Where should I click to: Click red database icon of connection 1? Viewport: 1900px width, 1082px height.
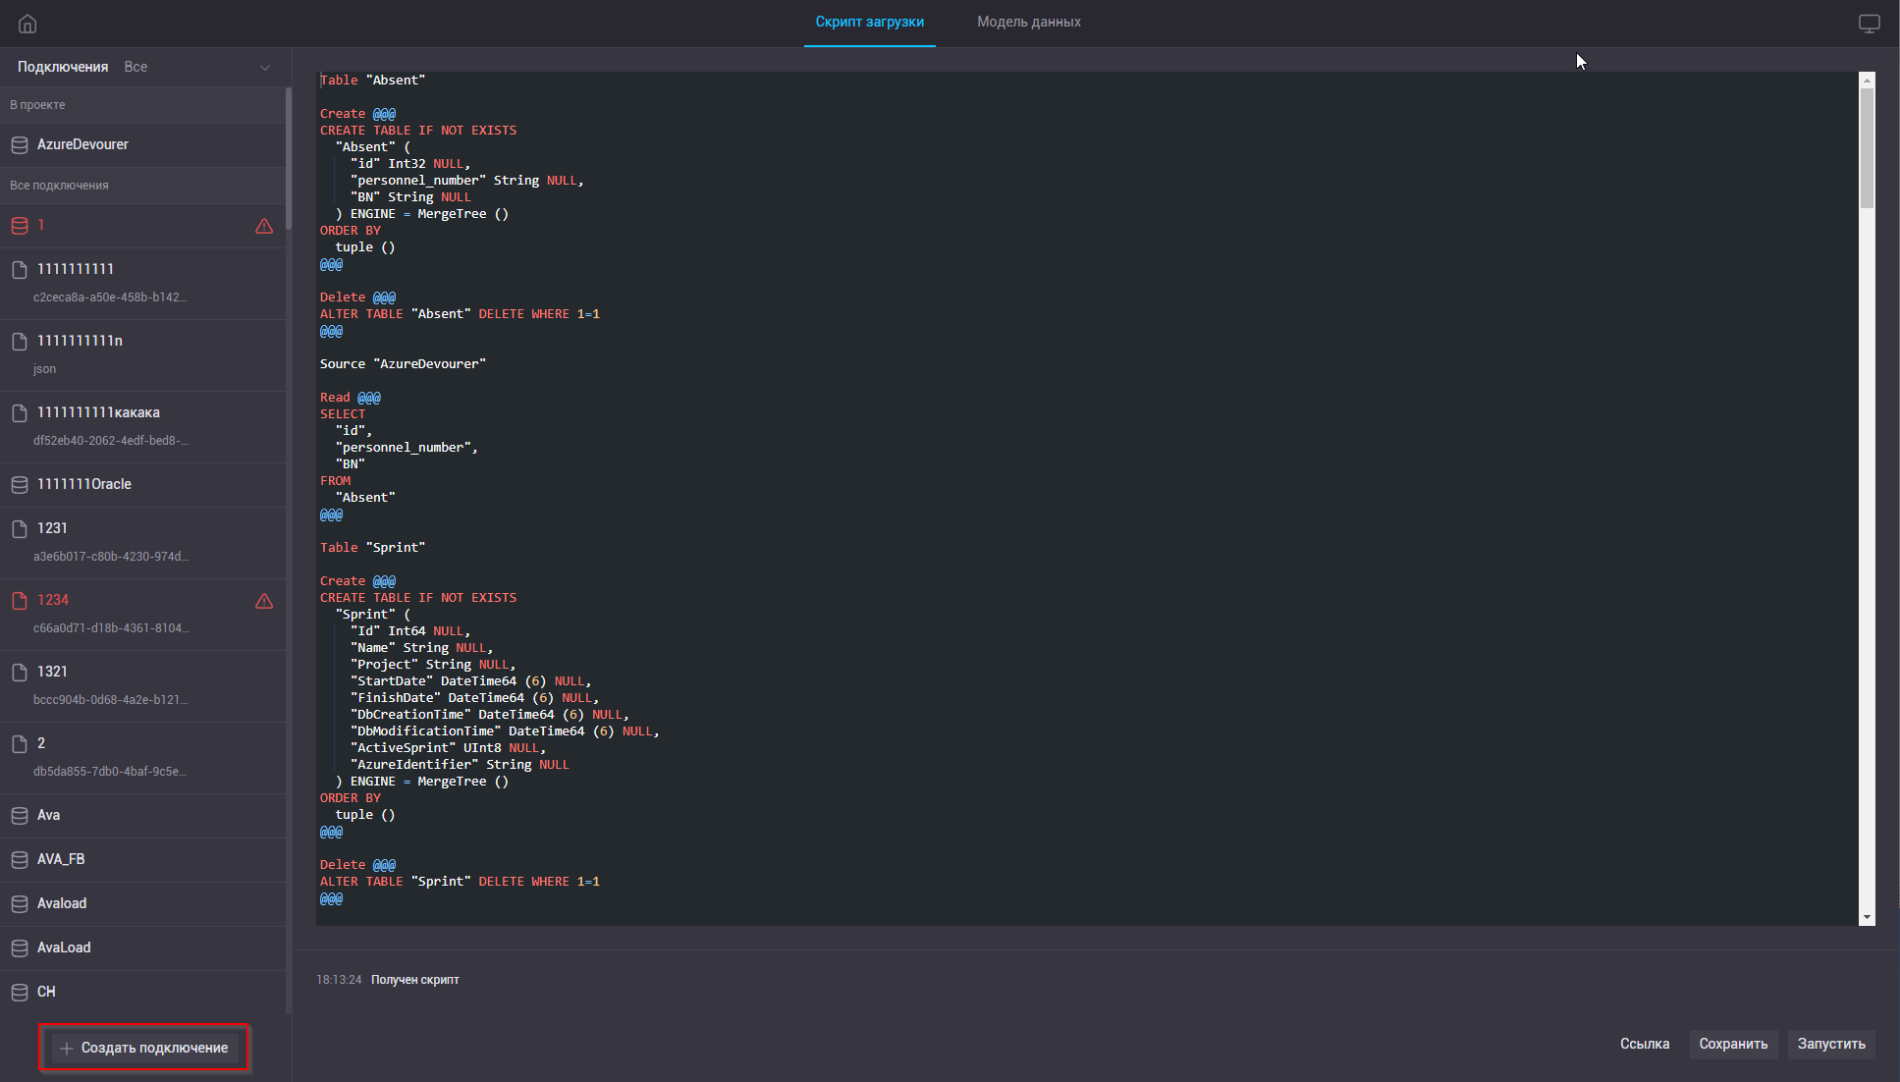tap(20, 226)
